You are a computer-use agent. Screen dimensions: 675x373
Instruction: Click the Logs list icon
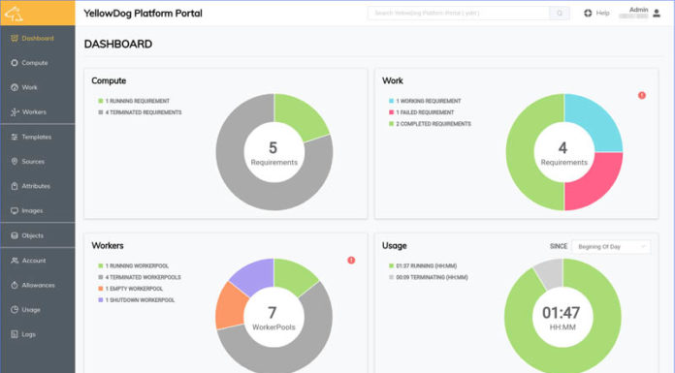pyautogui.click(x=15, y=334)
